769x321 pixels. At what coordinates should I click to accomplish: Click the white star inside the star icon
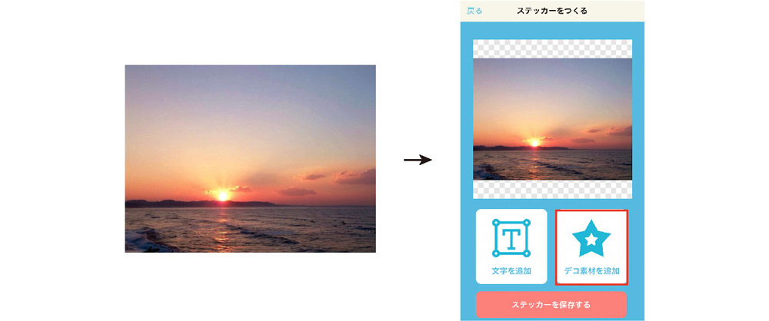(x=591, y=240)
